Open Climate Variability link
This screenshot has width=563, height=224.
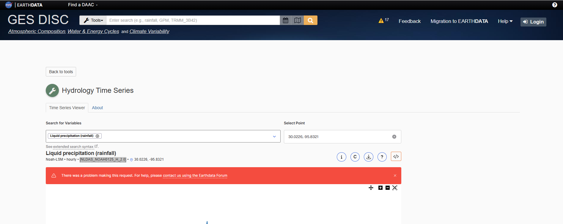(x=149, y=31)
